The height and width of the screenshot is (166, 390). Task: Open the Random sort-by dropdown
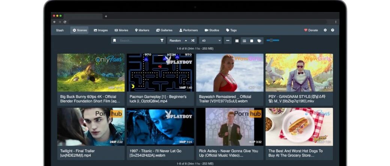click(x=175, y=41)
